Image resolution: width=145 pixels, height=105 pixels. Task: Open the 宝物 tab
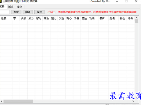(x=20, y=7)
